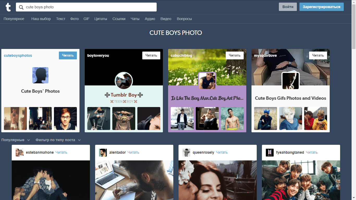The width and height of the screenshot is (356, 200).
Task: Open fyeahbangtaned group photo post
Action: click(301, 180)
